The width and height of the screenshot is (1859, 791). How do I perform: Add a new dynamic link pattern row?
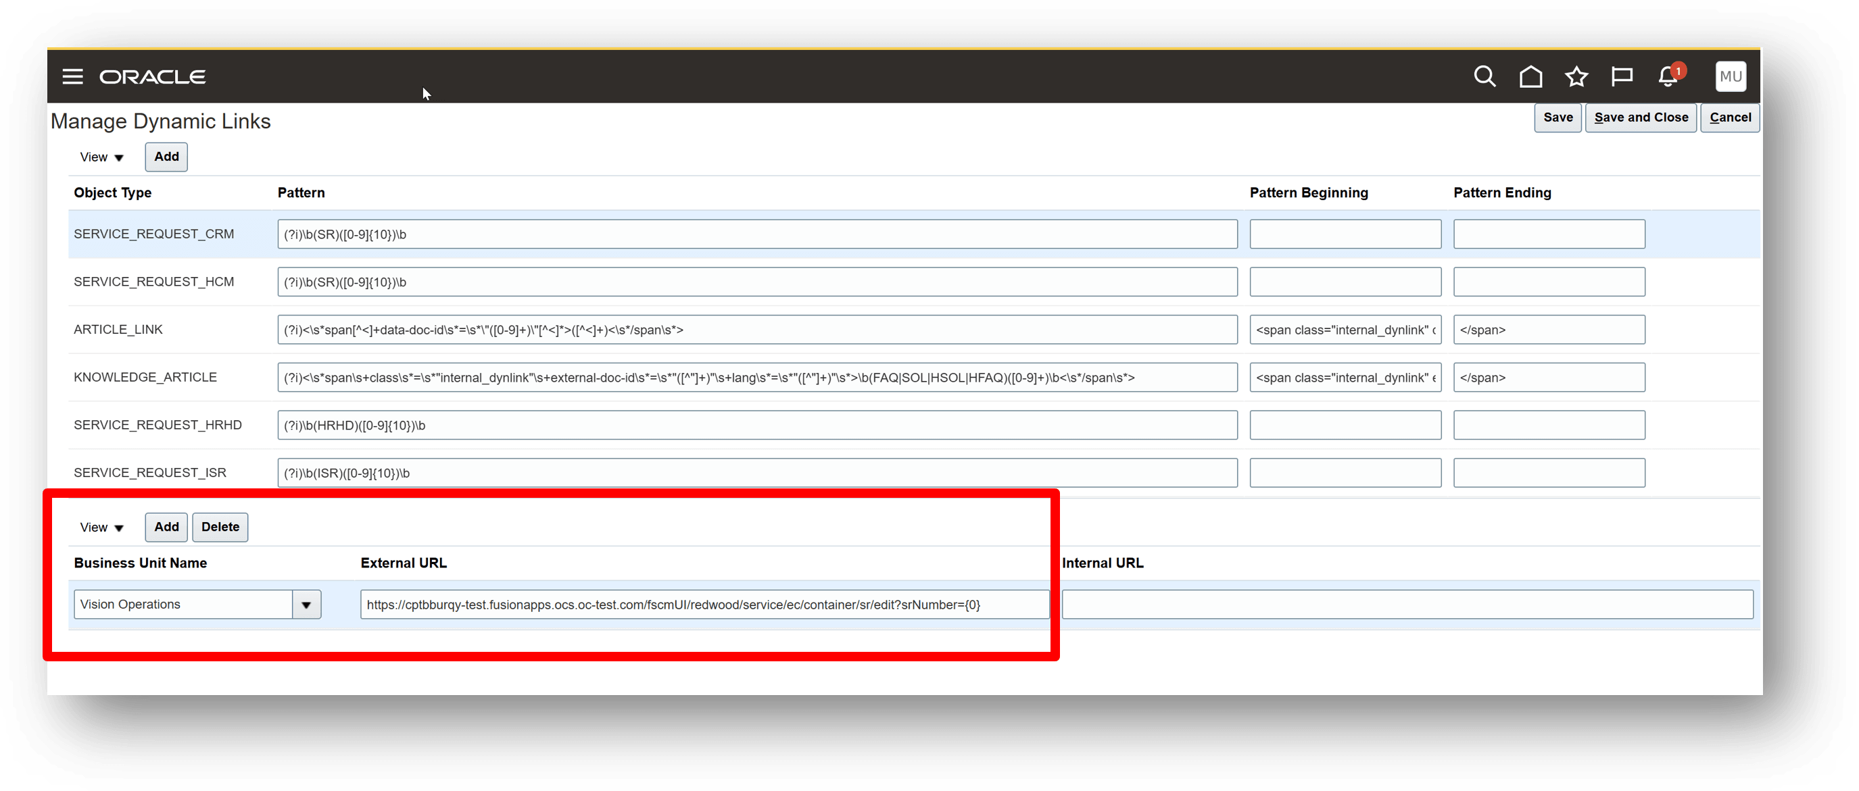tap(166, 157)
